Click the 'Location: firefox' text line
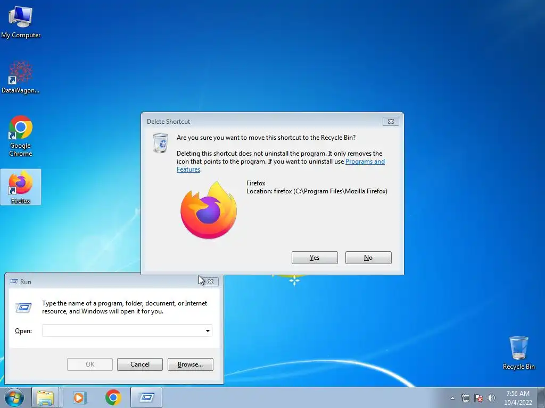 pyautogui.click(x=317, y=191)
